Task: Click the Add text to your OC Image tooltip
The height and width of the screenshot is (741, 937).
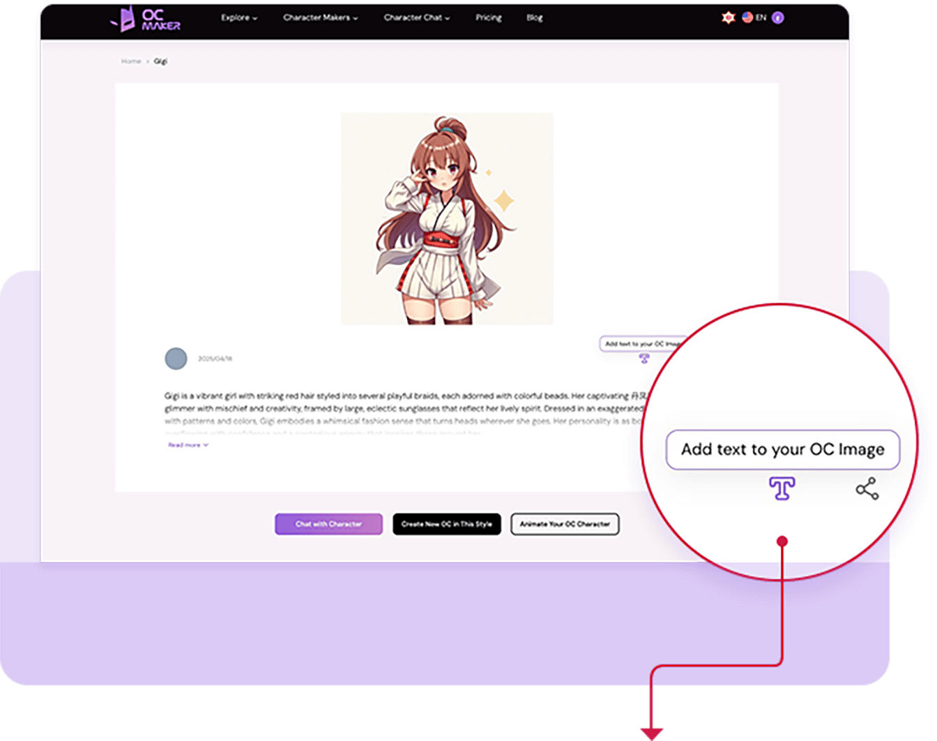Action: pos(782,450)
